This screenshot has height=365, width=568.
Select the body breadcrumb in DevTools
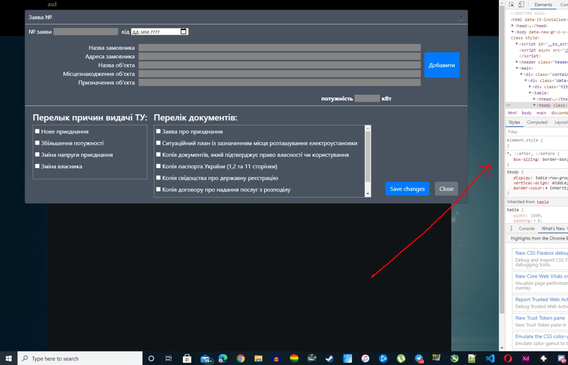tap(527, 113)
